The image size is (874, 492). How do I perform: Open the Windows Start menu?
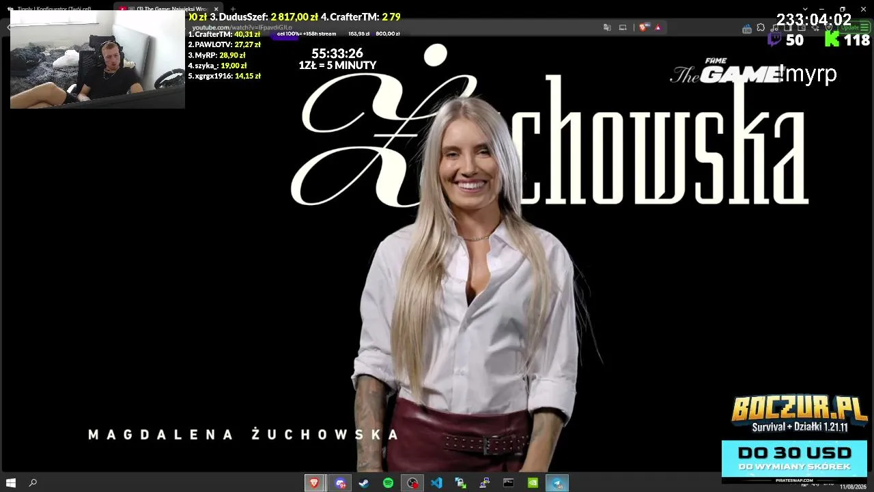pos(11,483)
